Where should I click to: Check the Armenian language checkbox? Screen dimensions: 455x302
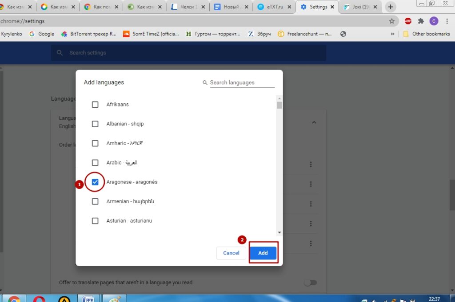(95, 201)
